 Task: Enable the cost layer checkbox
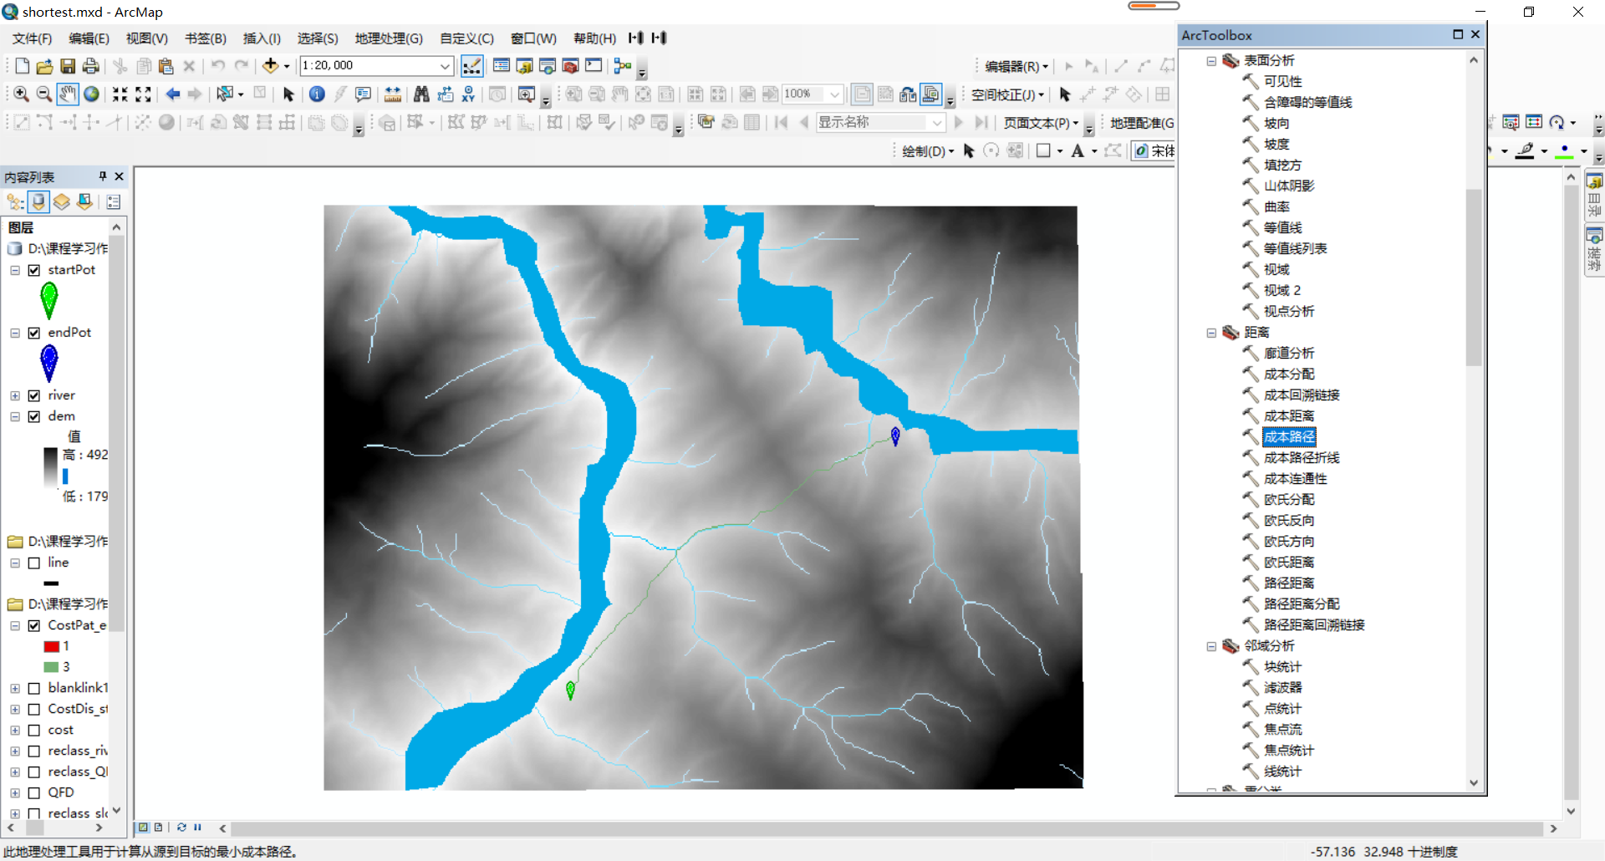pos(33,729)
